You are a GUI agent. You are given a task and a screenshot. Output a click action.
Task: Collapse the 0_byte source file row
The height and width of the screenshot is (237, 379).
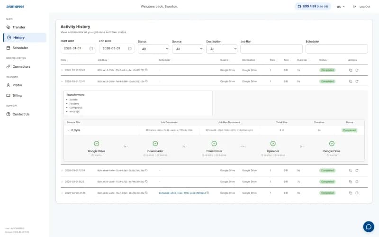[68, 130]
